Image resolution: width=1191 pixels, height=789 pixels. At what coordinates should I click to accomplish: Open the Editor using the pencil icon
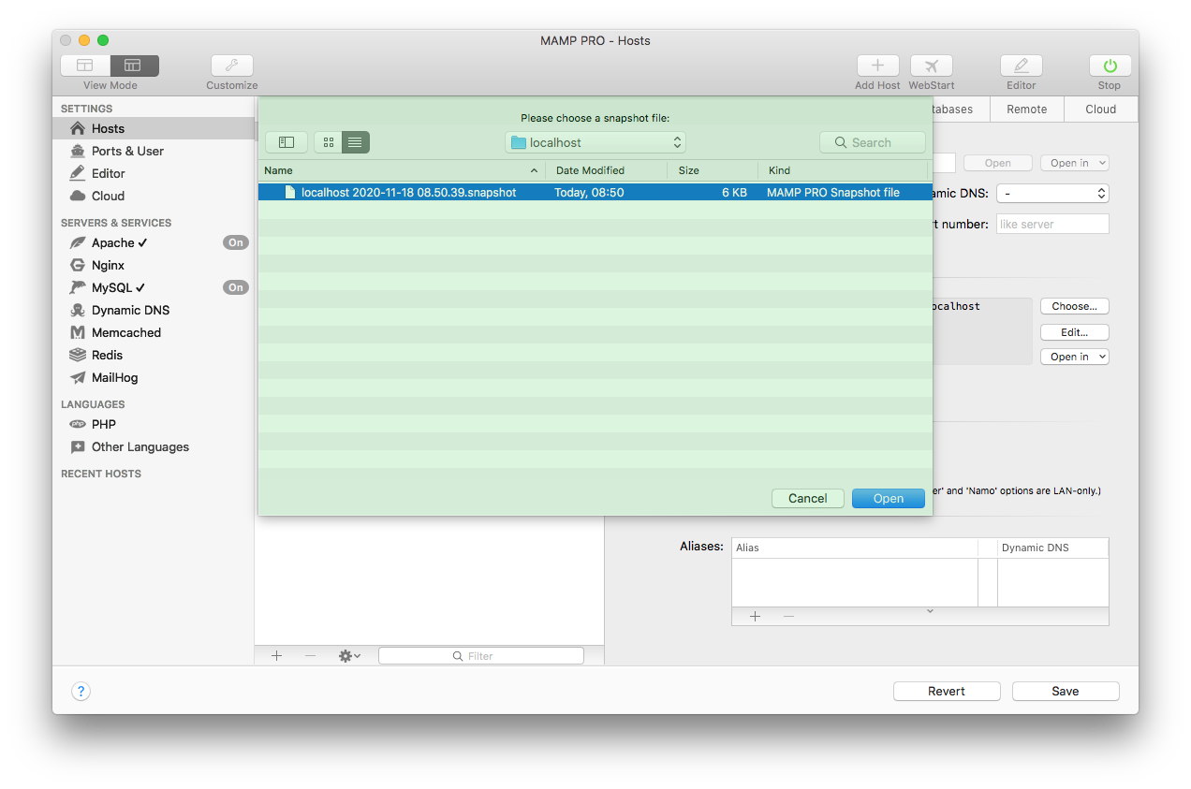click(x=1021, y=66)
